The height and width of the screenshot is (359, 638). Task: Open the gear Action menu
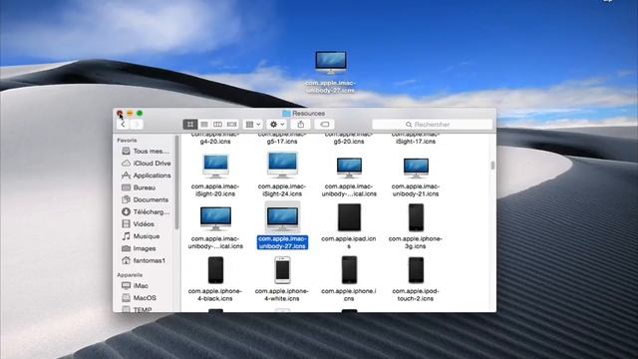click(277, 124)
